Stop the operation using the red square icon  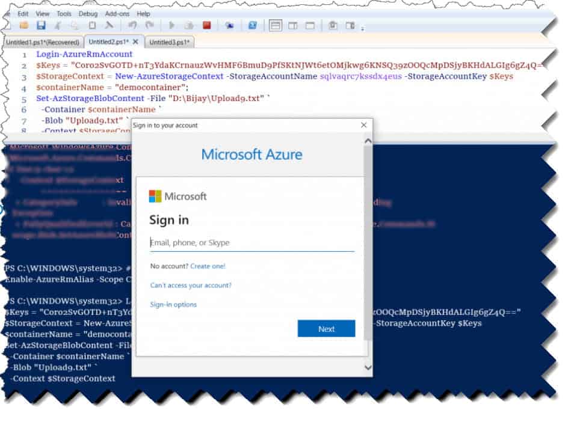click(206, 25)
